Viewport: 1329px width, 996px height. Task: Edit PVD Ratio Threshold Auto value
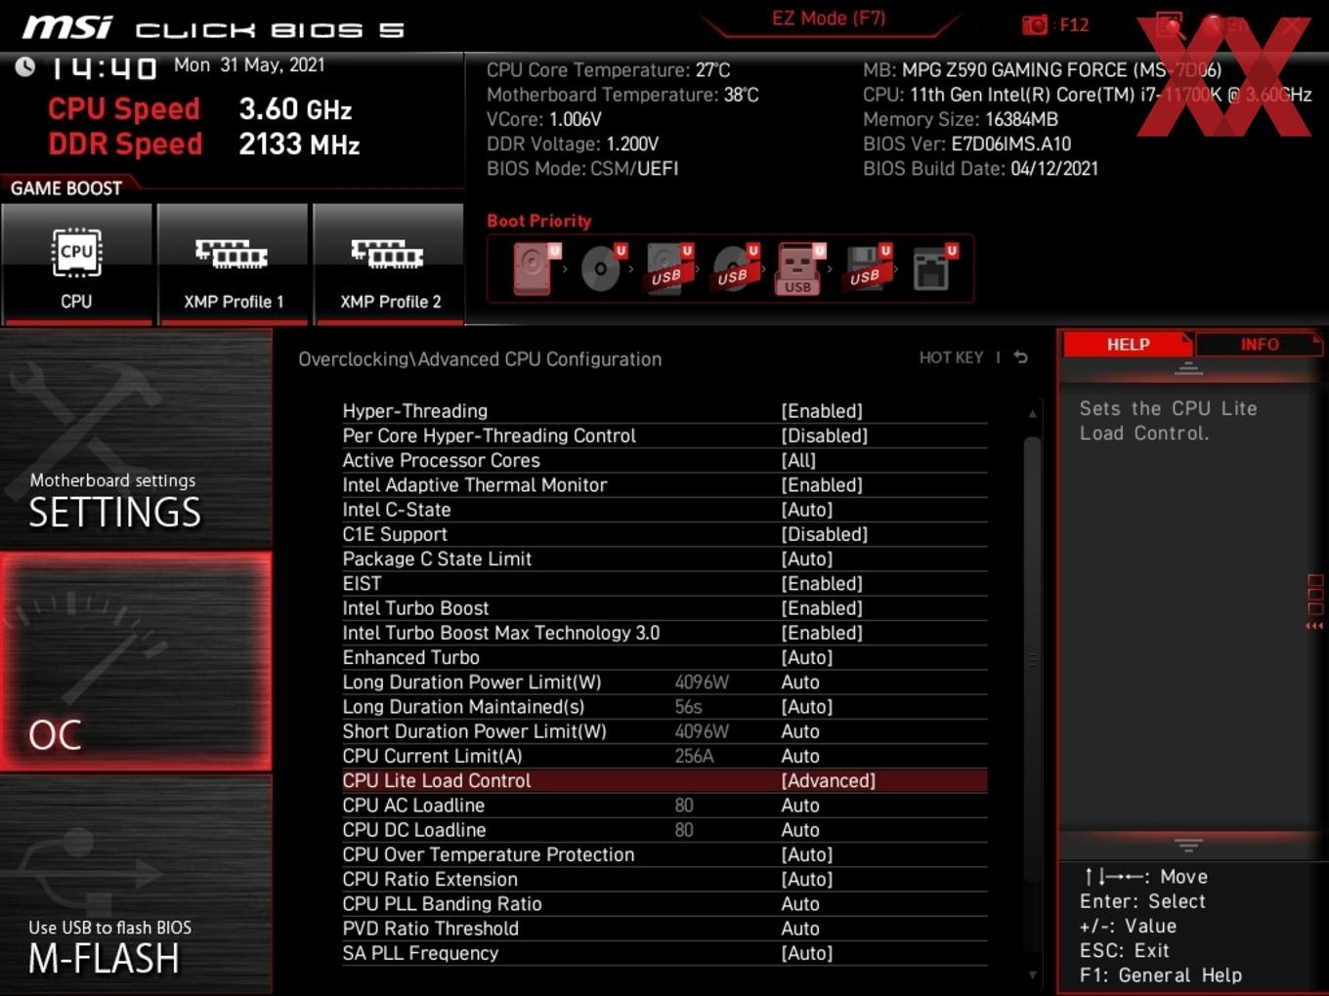[x=800, y=929]
